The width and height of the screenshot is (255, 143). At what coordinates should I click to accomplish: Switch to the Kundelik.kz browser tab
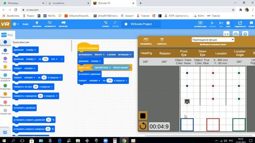69,3
